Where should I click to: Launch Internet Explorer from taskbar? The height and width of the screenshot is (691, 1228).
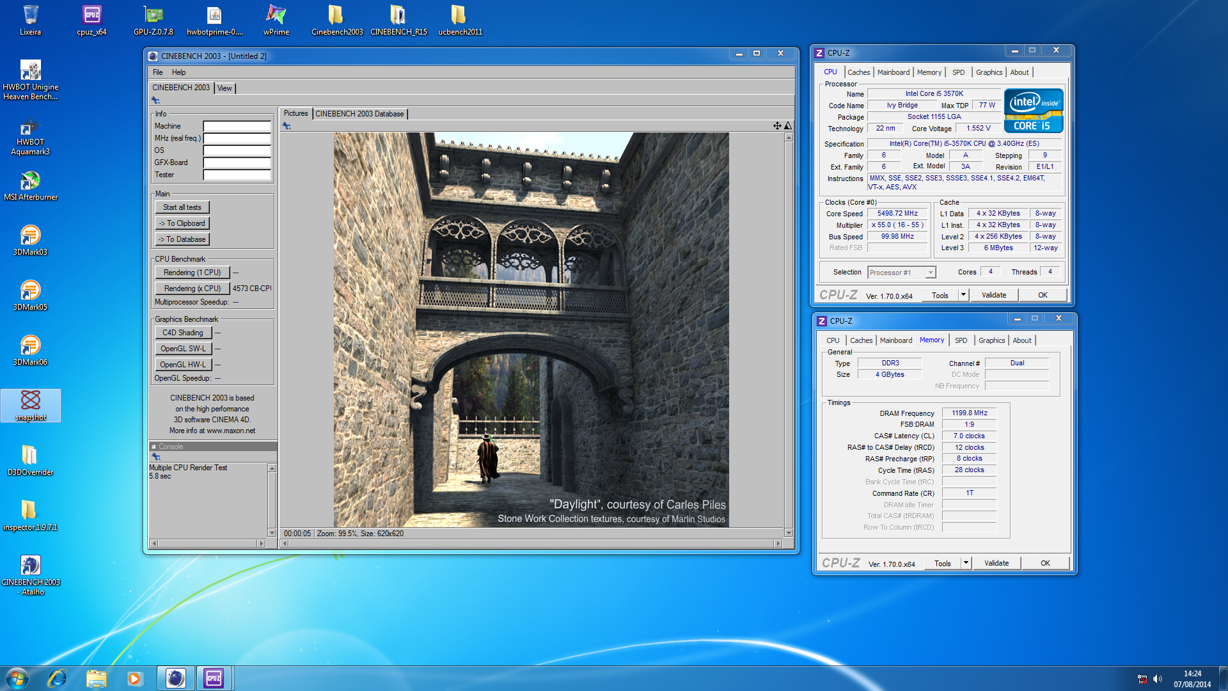(x=57, y=678)
